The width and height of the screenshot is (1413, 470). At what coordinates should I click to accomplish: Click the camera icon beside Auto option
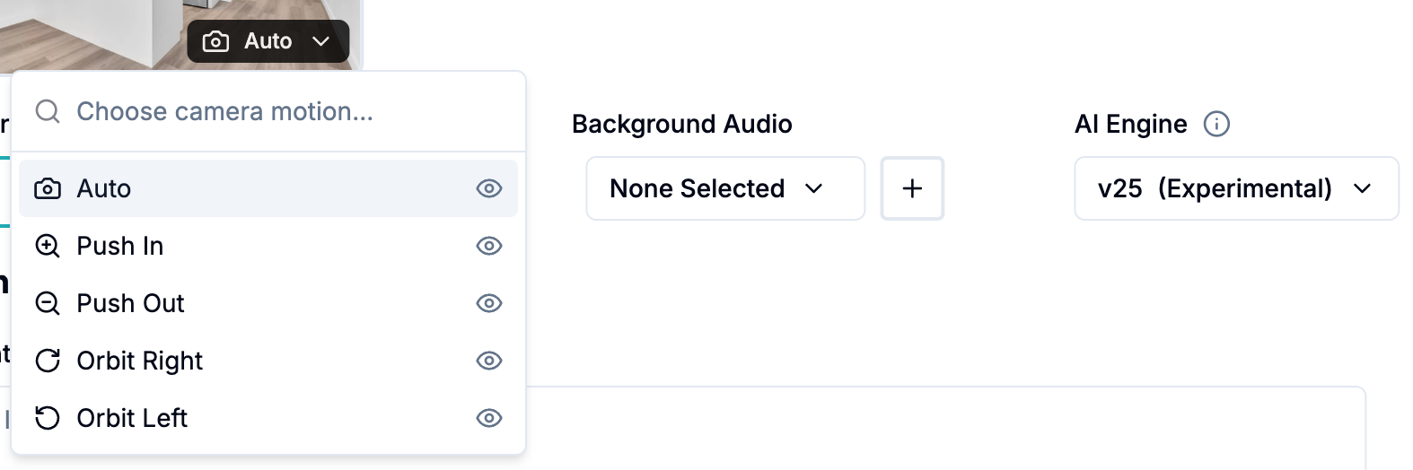point(48,189)
